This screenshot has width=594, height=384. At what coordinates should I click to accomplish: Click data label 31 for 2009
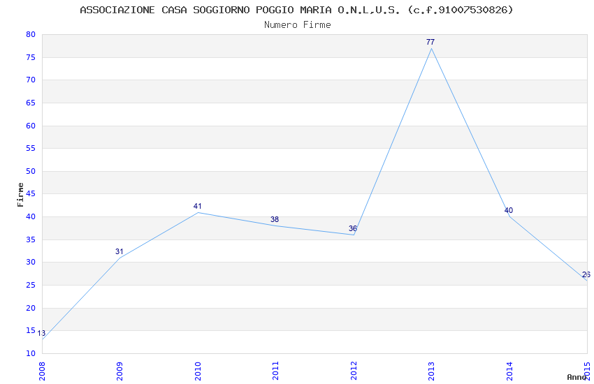coord(119,251)
